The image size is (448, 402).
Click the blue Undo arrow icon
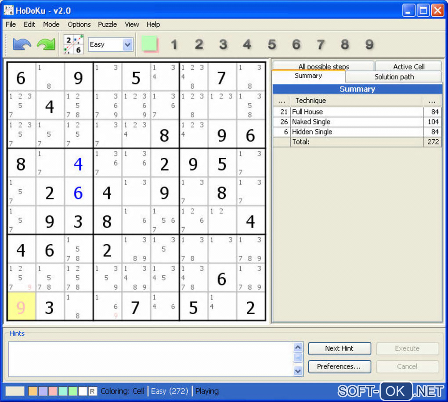22,44
